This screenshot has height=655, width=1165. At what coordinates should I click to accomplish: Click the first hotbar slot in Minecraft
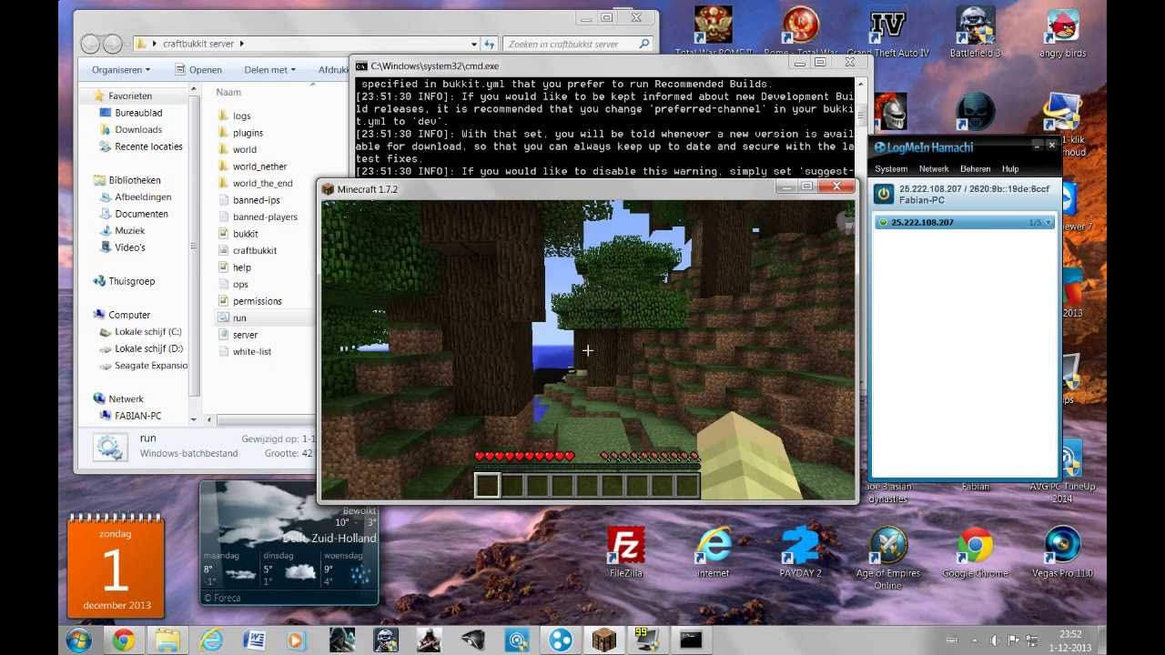click(487, 485)
